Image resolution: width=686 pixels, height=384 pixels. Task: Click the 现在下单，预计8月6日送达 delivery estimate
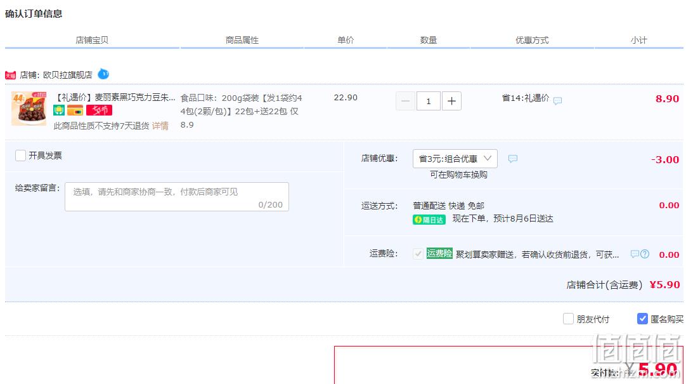503,218
